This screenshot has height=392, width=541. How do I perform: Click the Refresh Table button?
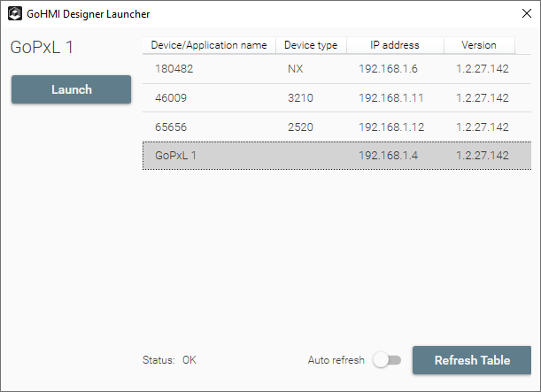point(472,360)
